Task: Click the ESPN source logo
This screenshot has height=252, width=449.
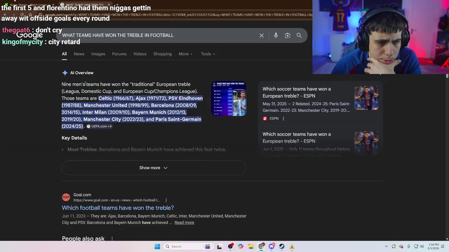Action: click(265, 119)
